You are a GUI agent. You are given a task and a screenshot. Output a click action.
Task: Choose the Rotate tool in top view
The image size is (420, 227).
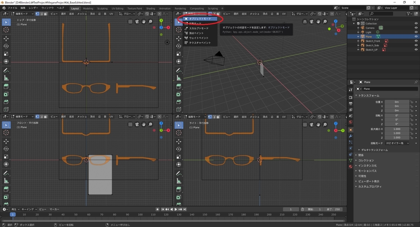[x=6, y=46]
